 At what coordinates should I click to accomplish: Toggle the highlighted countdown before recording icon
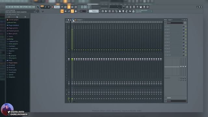(x=69, y=7)
